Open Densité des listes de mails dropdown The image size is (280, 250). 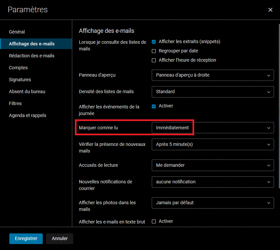[x=213, y=92]
